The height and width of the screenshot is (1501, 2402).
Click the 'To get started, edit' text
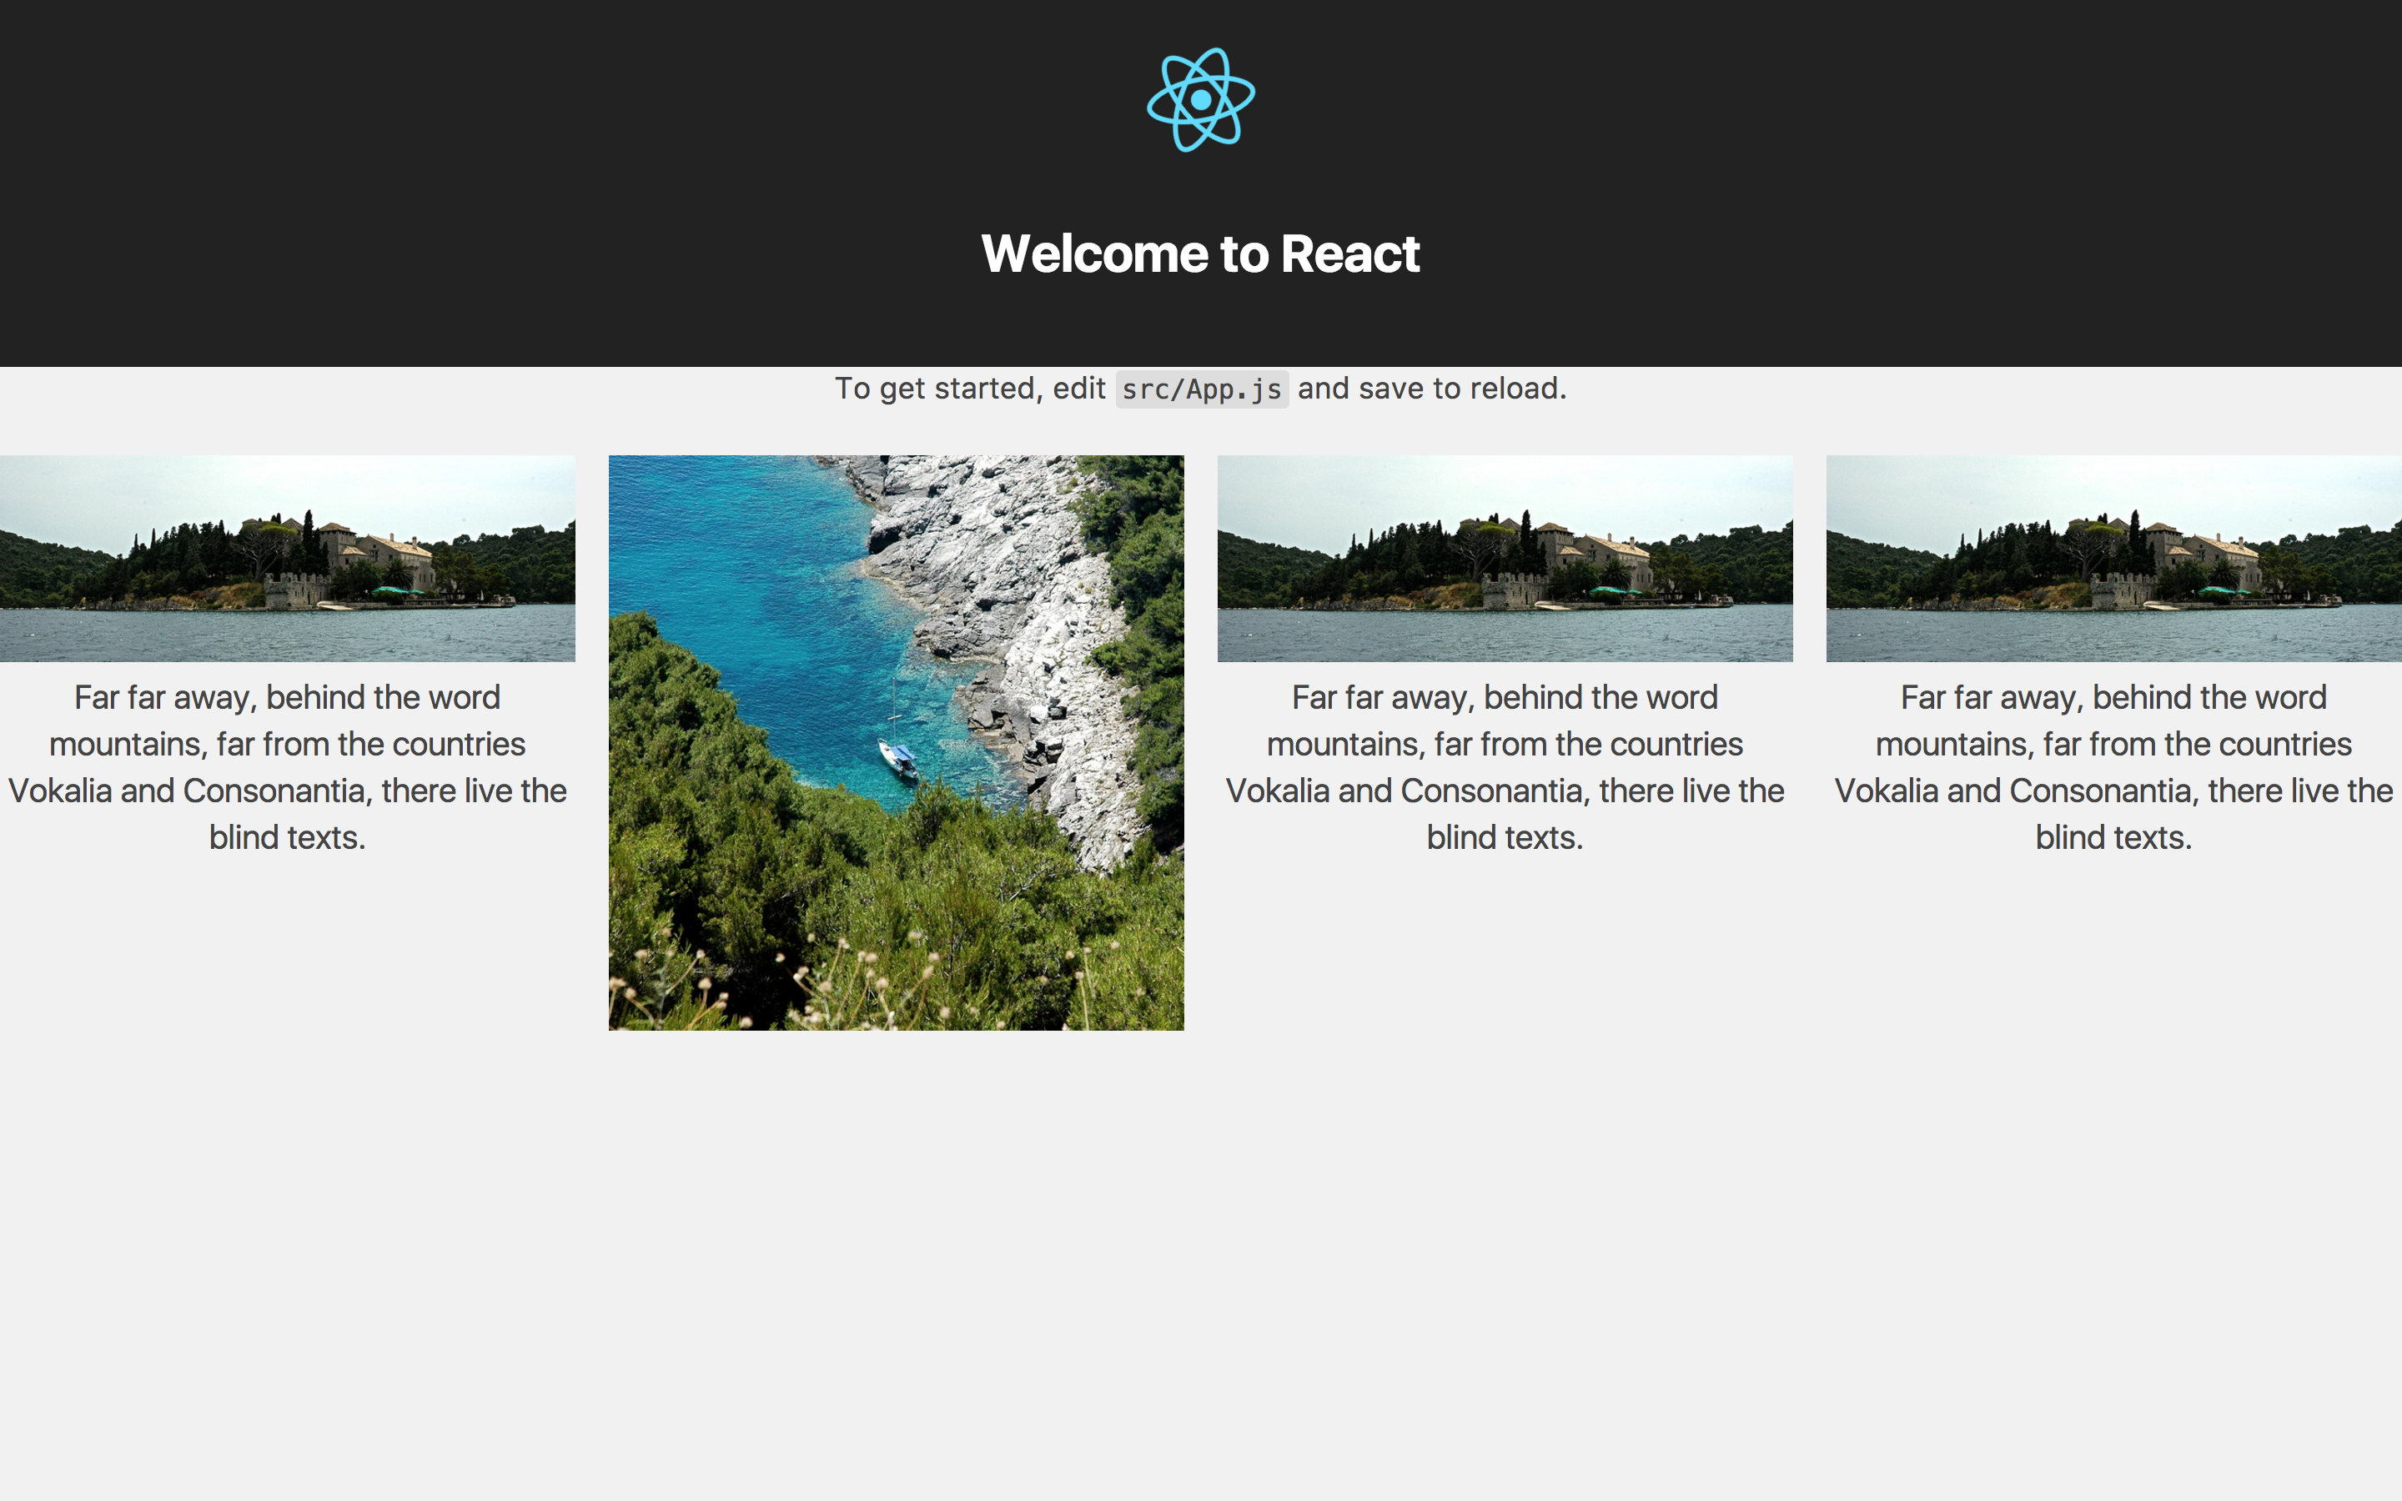pos(969,388)
